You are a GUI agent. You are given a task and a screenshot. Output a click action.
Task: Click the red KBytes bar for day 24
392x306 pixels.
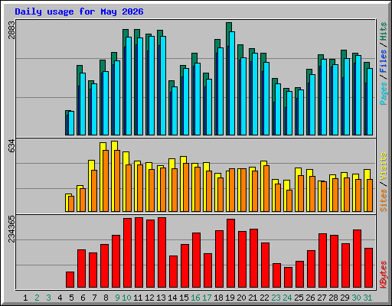pyautogui.click(x=289, y=278)
